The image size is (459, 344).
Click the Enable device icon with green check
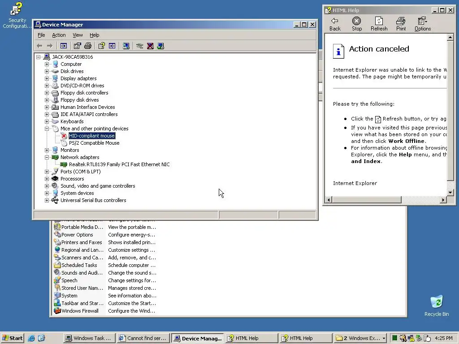click(160, 46)
